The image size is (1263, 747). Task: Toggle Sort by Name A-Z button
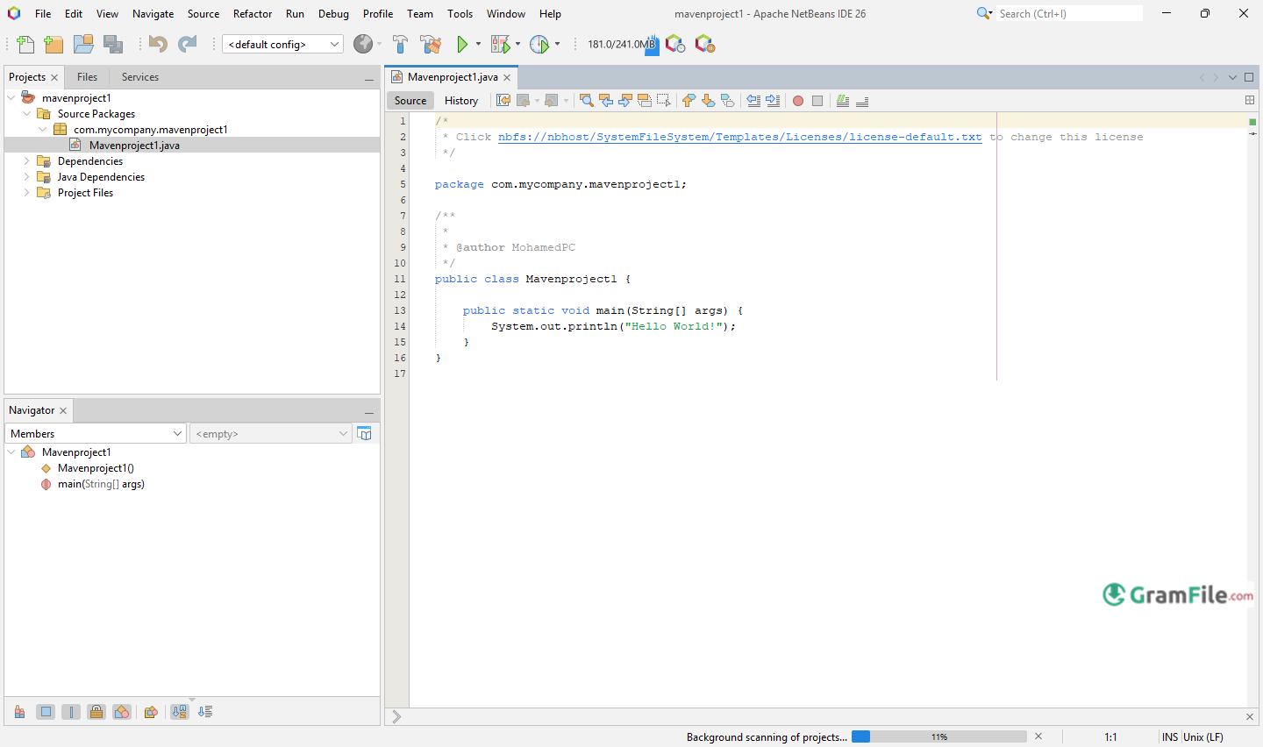point(180,712)
